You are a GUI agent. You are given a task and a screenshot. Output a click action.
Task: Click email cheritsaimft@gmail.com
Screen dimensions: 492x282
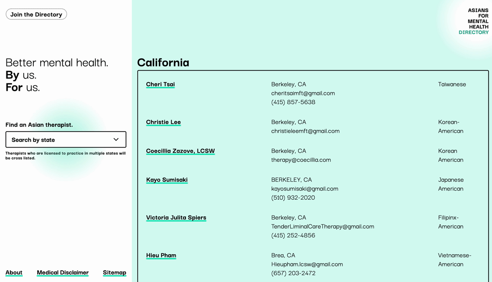click(x=303, y=93)
